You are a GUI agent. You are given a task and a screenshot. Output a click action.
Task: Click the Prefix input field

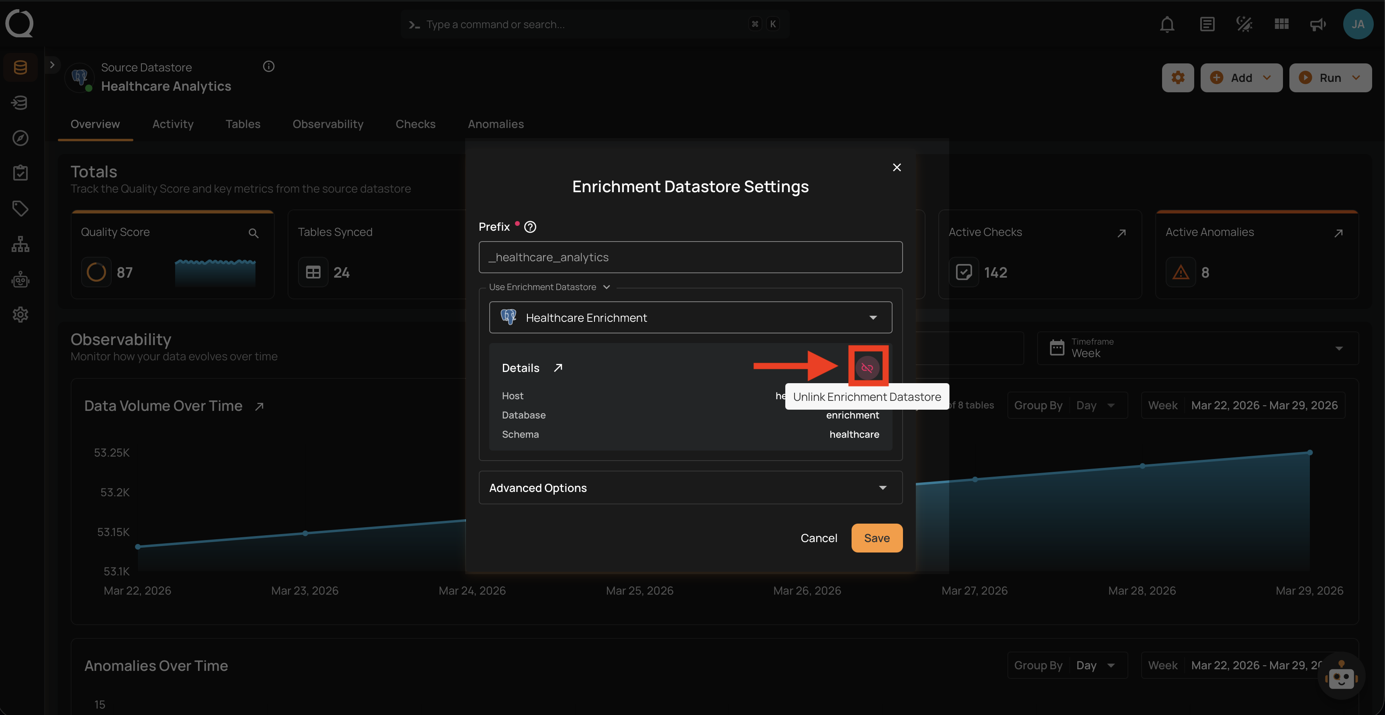point(690,257)
